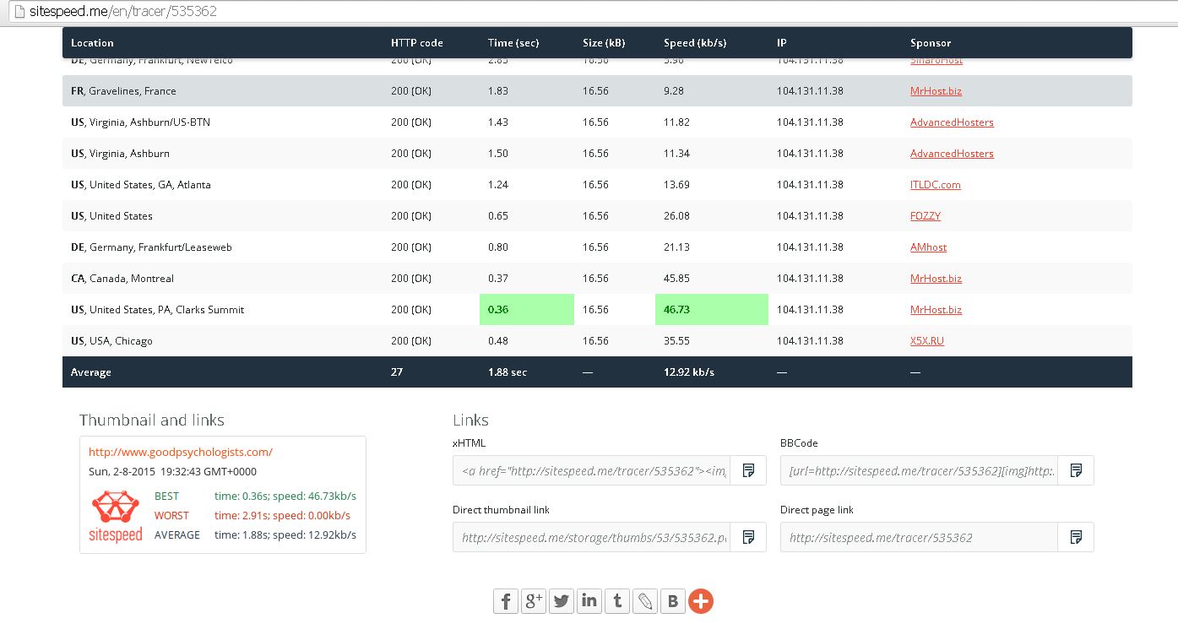
Task: Click 'US, United States, PA, Clarks Summit' cell
Action: click(157, 310)
